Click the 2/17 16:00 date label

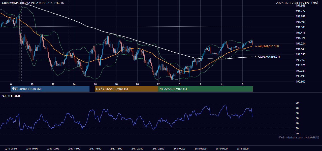(95, 149)
